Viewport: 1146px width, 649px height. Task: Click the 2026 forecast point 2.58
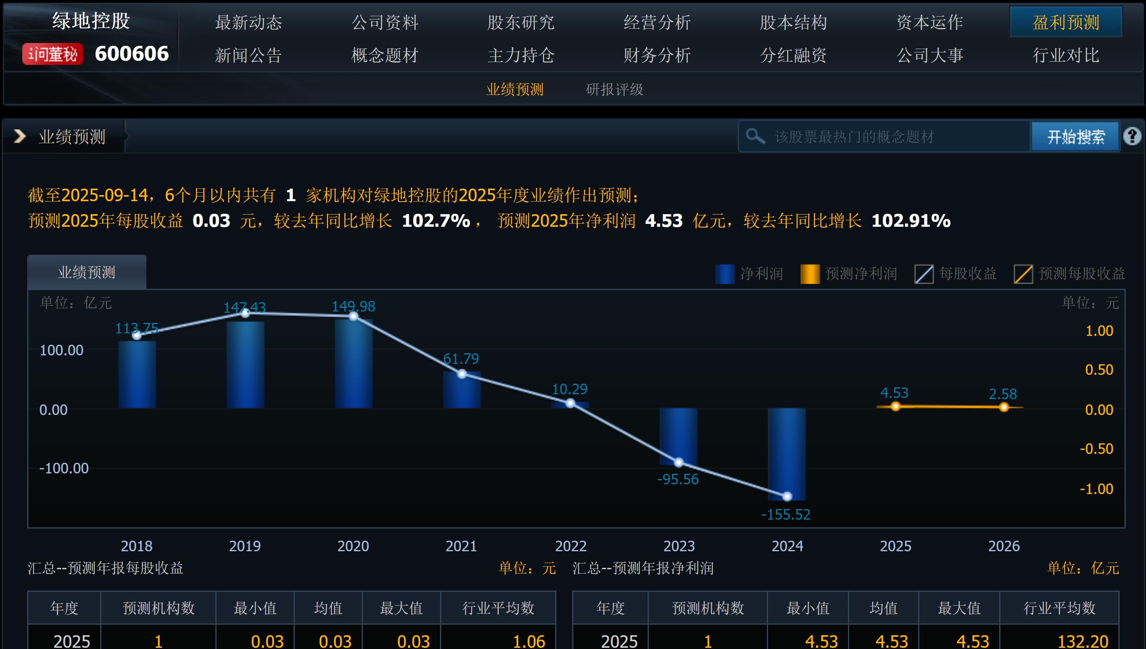point(1004,407)
